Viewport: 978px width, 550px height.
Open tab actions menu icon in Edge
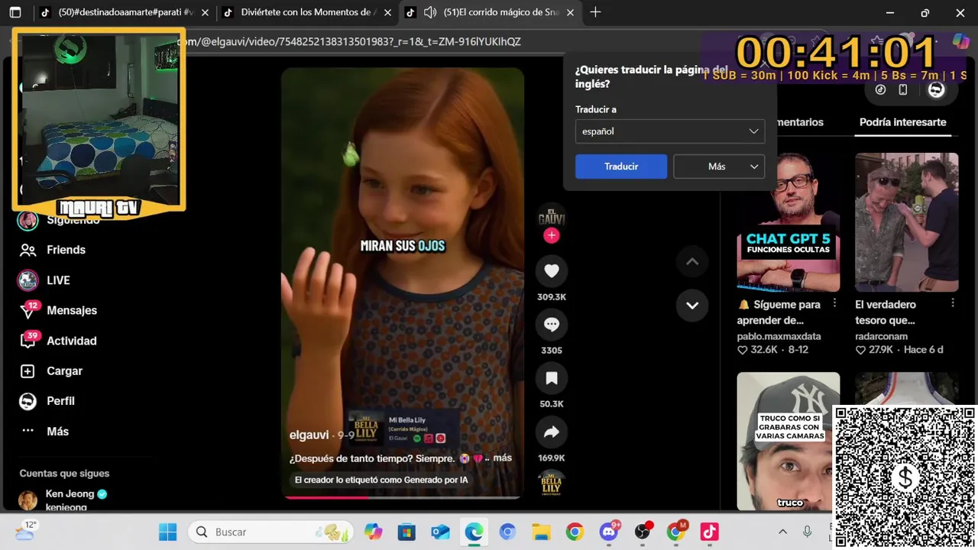[15, 12]
